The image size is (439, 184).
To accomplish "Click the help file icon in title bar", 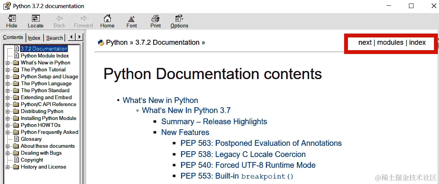I will click(7, 6).
